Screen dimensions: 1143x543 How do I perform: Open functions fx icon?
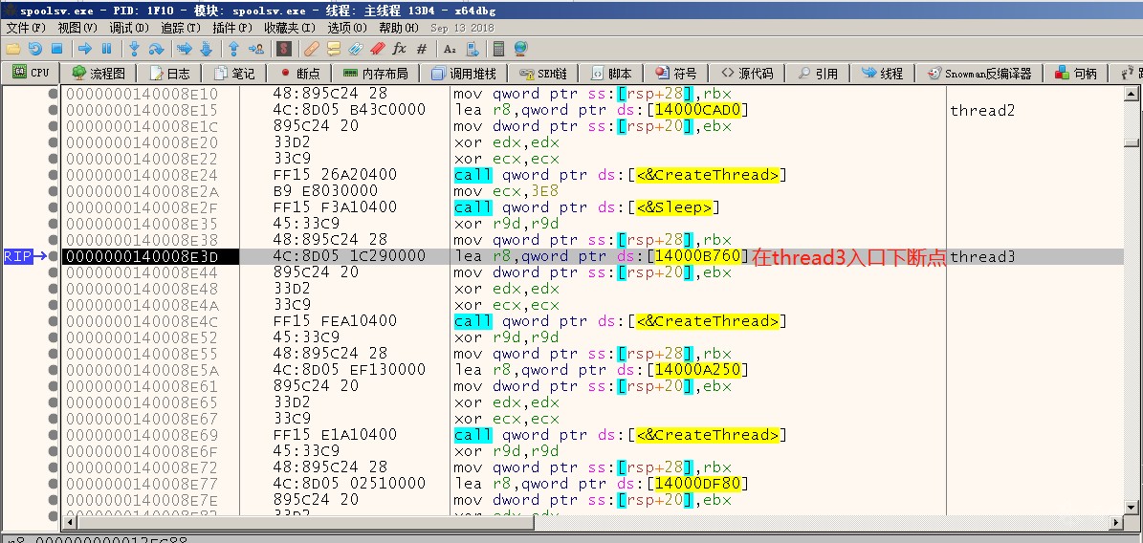point(399,49)
